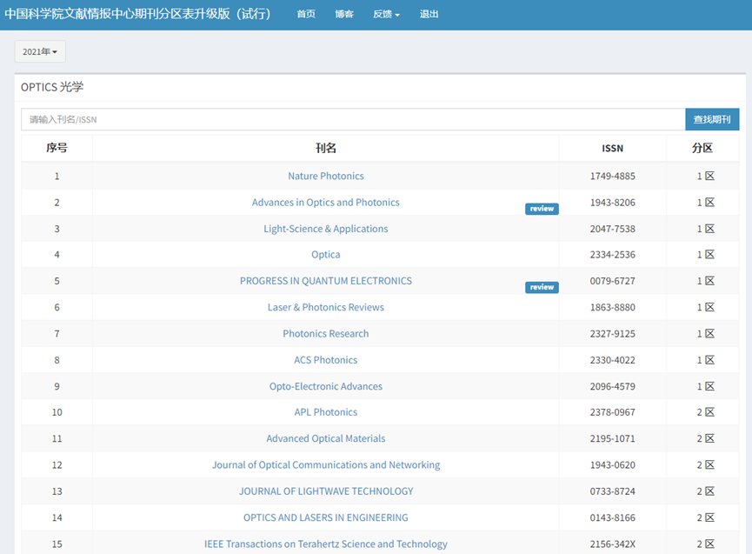This screenshot has height=554, width=752.
Task: Open OPTICS AND LASERS IN ENGINEERING link
Action: click(326, 518)
